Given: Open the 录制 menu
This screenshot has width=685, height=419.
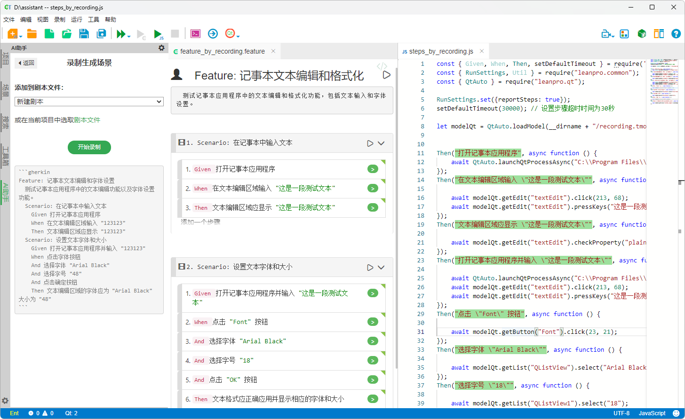Looking at the screenshot, I should 60,20.
